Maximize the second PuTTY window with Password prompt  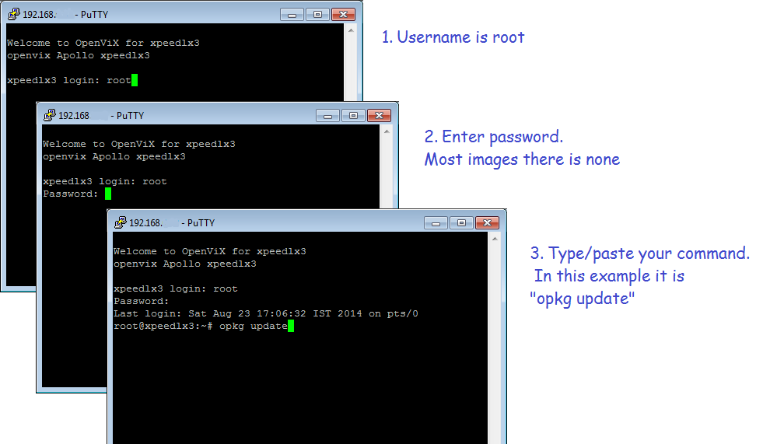[353, 116]
